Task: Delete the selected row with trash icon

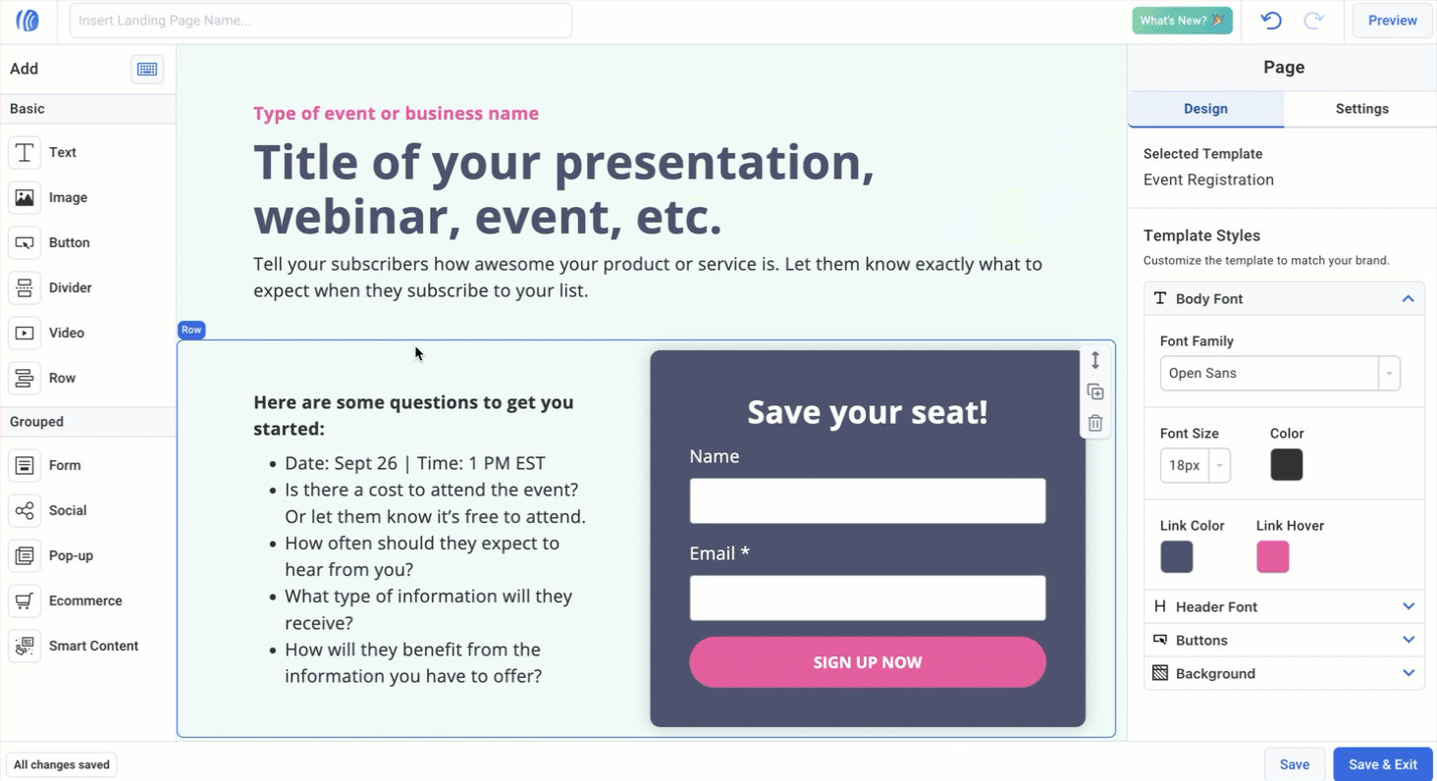Action: pyautogui.click(x=1095, y=423)
